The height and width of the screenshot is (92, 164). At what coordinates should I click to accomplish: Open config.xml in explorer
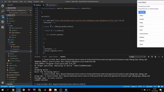point(12,70)
